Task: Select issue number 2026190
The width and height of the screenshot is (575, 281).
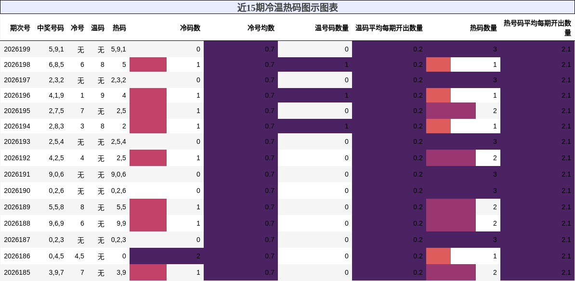Action: click(17, 191)
